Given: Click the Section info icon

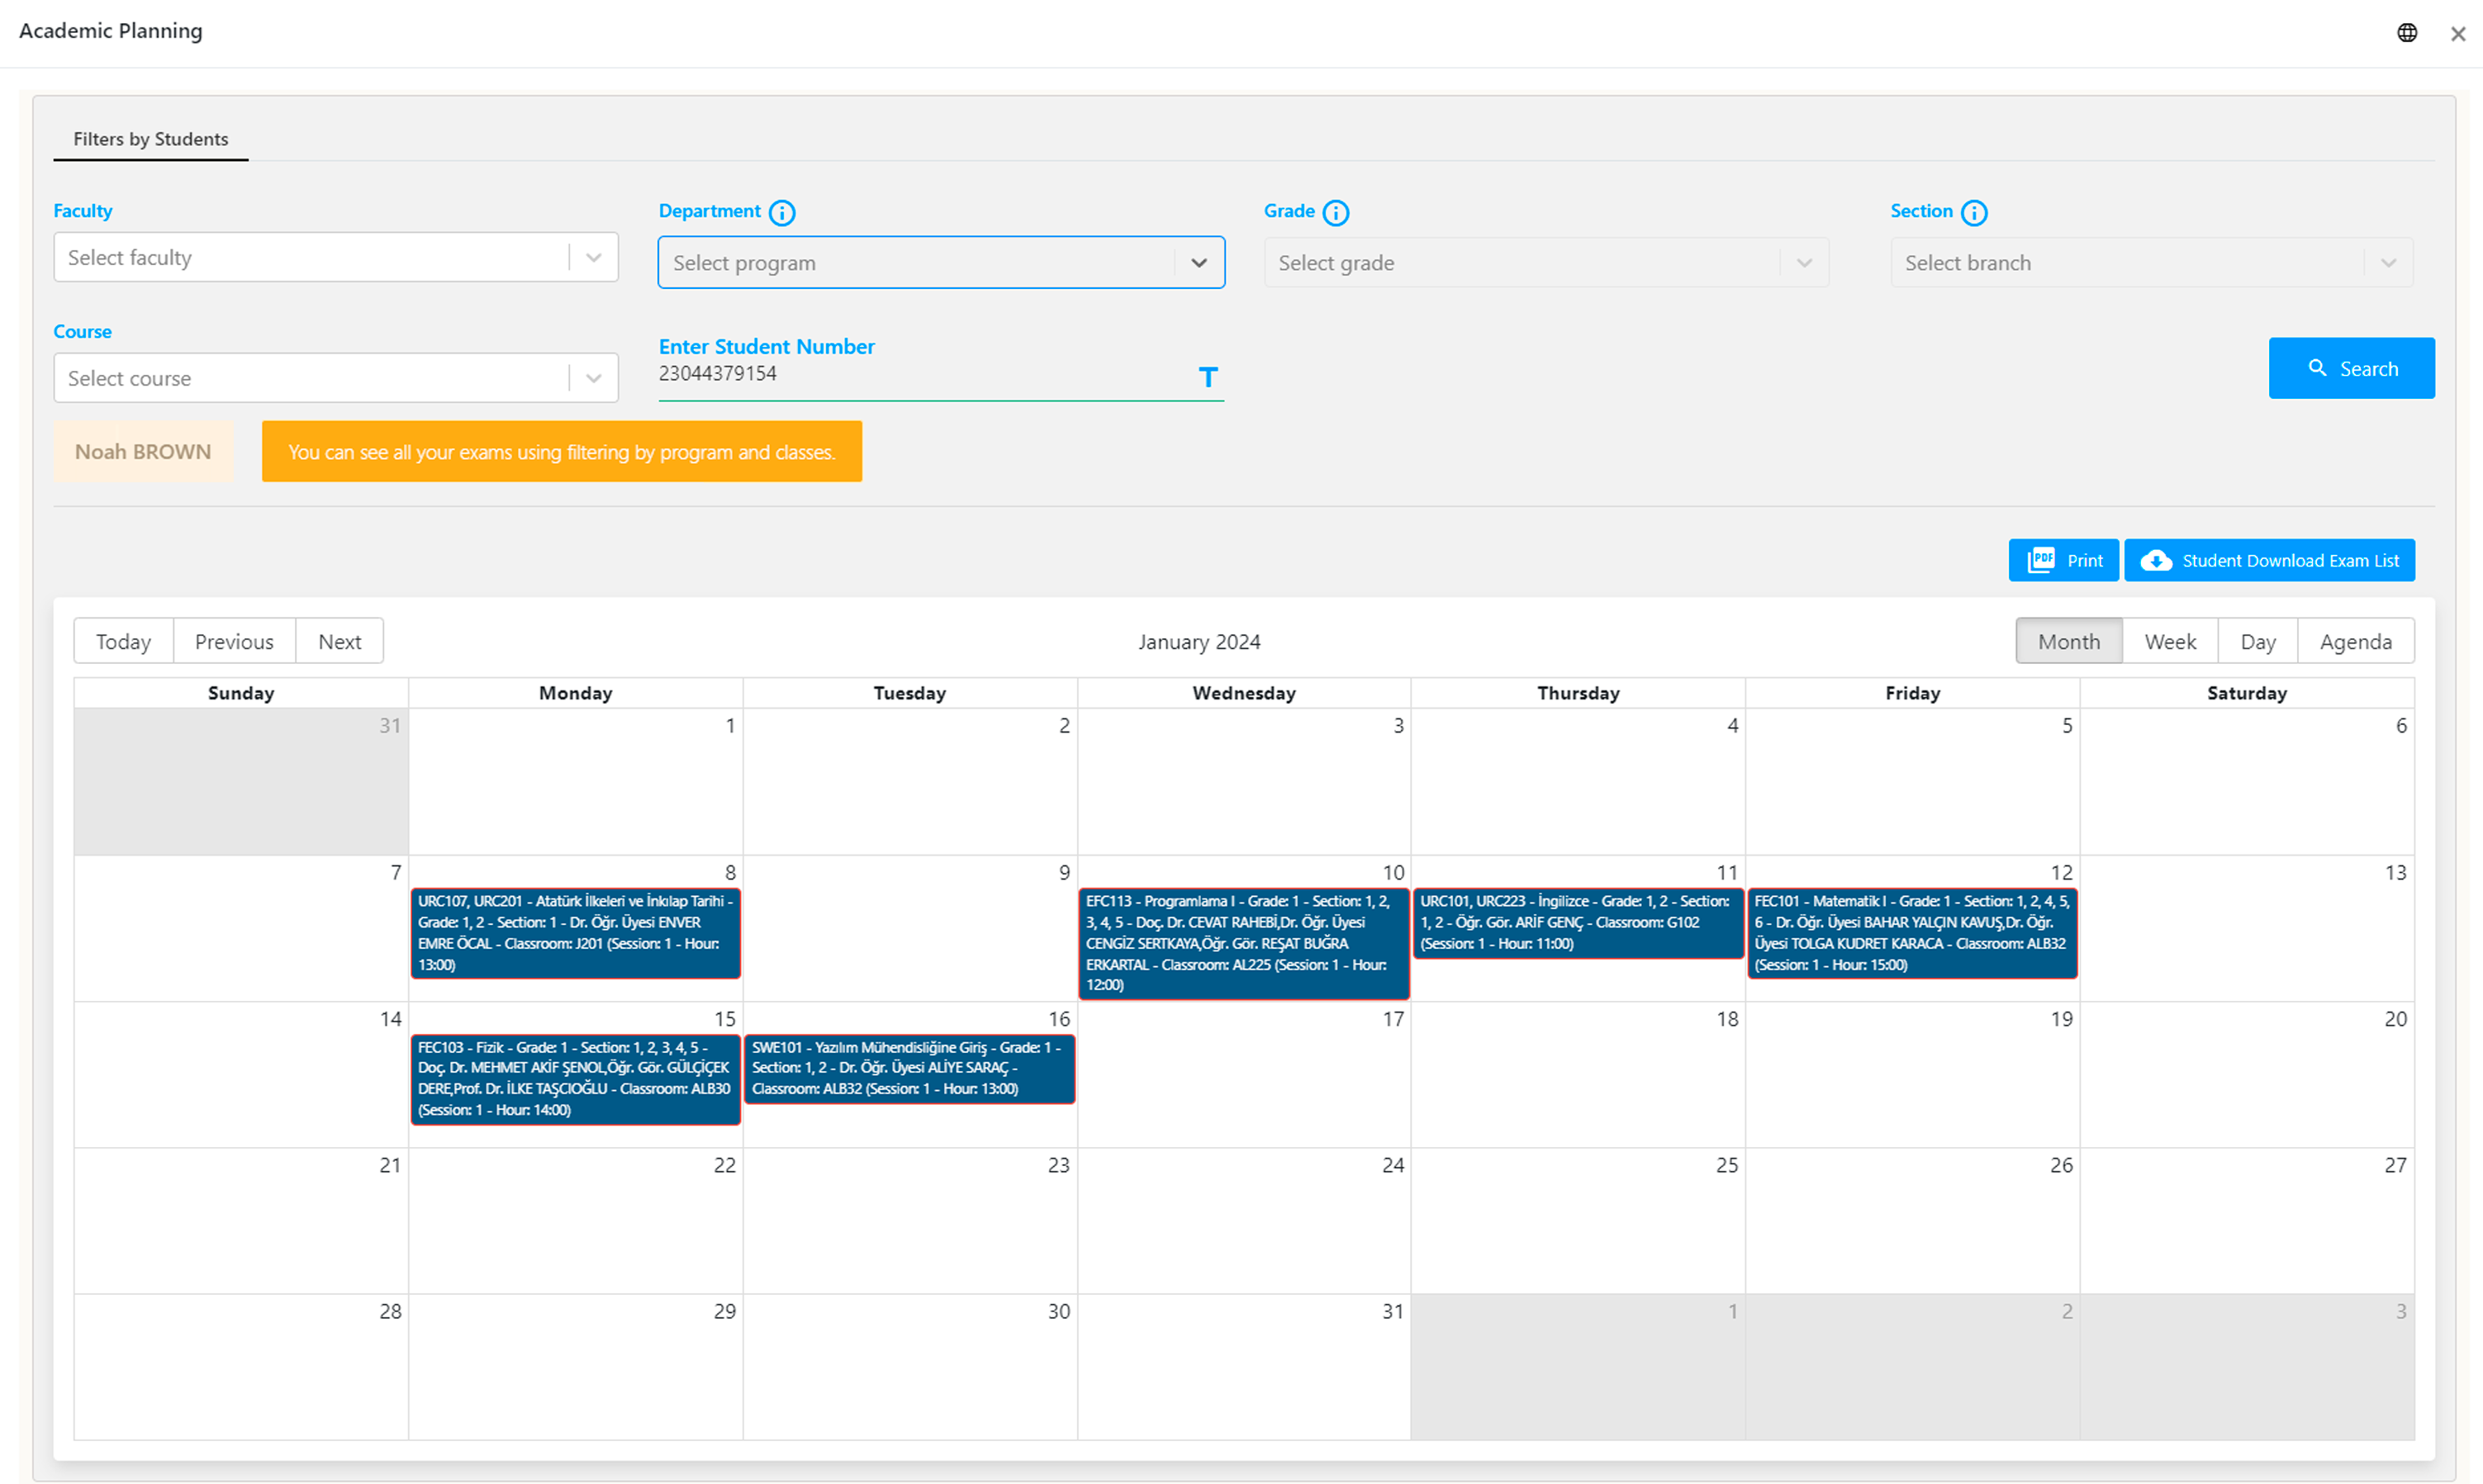Looking at the screenshot, I should tap(1973, 213).
